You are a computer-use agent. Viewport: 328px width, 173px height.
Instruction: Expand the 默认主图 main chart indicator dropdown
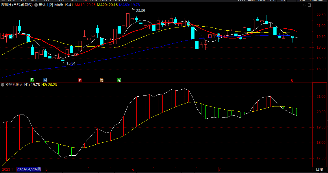[x=36, y=5]
